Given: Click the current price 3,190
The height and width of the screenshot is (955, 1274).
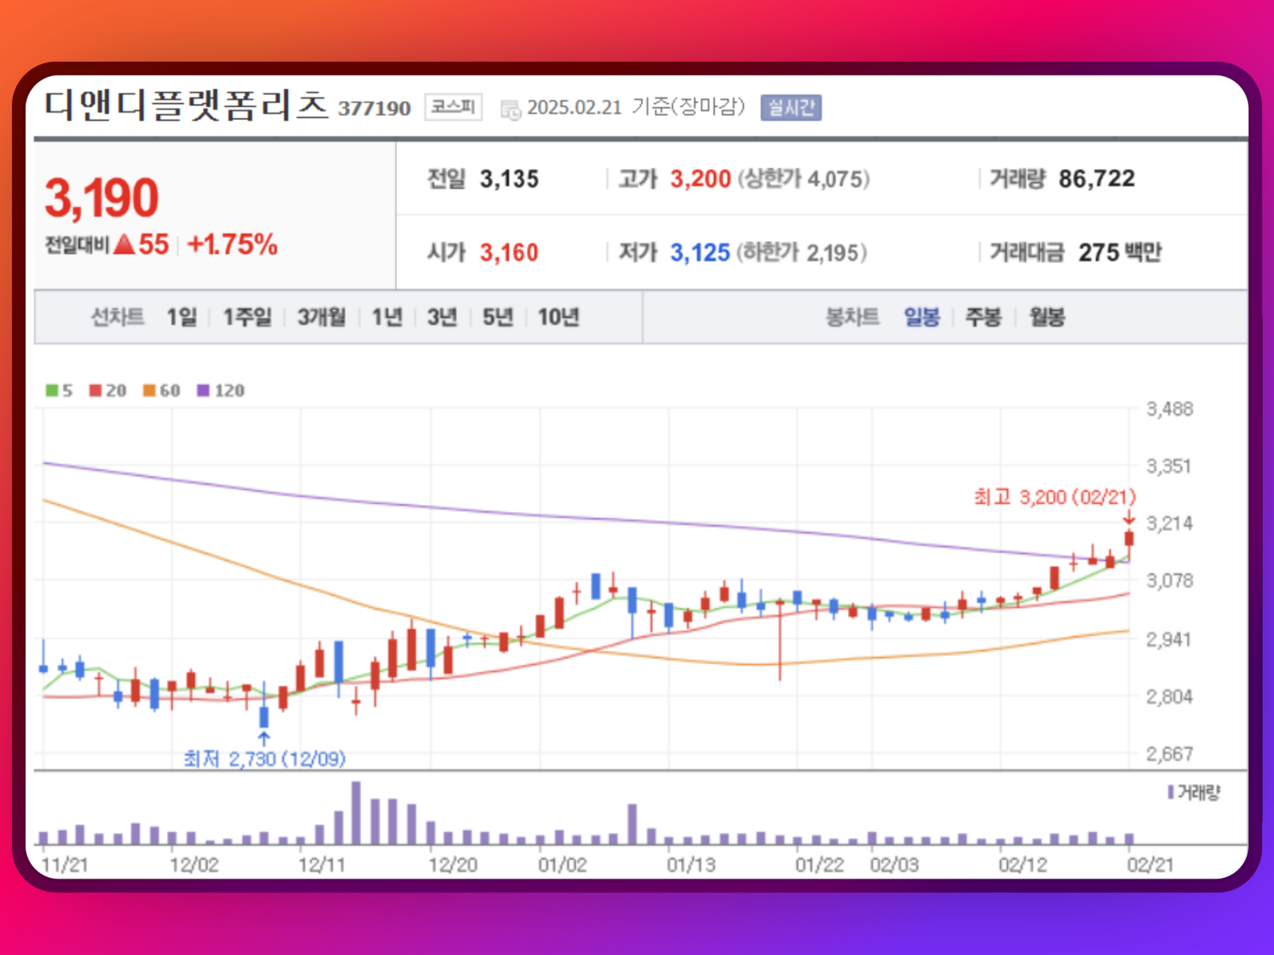Looking at the screenshot, I should pyautogui.click(x=102, y=198).
